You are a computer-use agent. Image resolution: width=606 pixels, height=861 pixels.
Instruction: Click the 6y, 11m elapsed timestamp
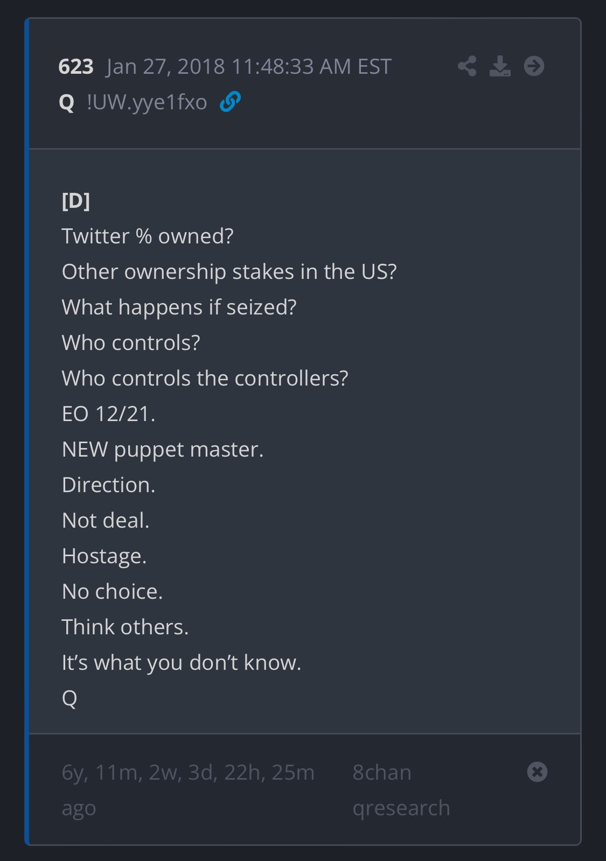point(189,772)
